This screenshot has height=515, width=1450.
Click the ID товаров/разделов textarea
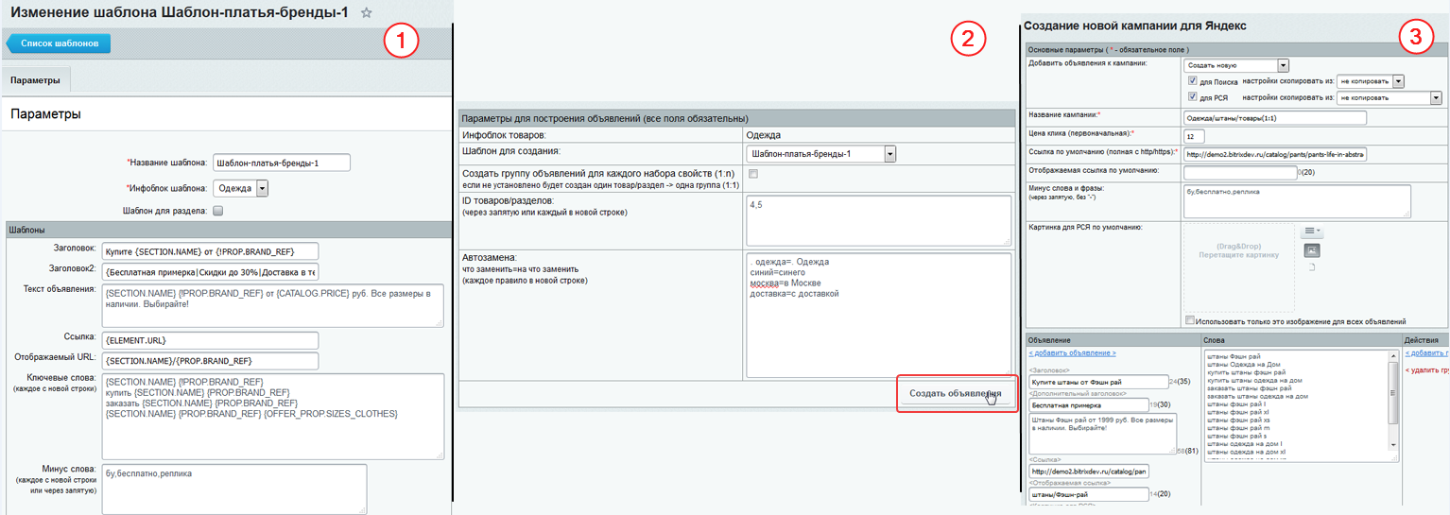[x=879, y=220]
